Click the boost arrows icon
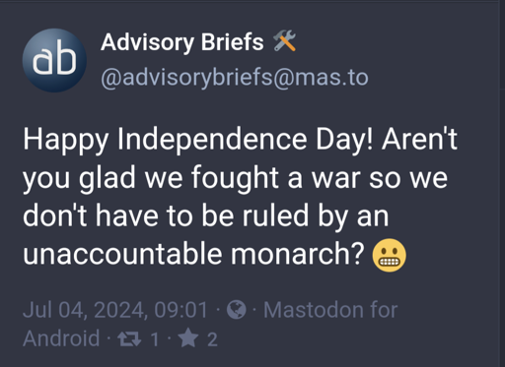 tap(129, 338)
